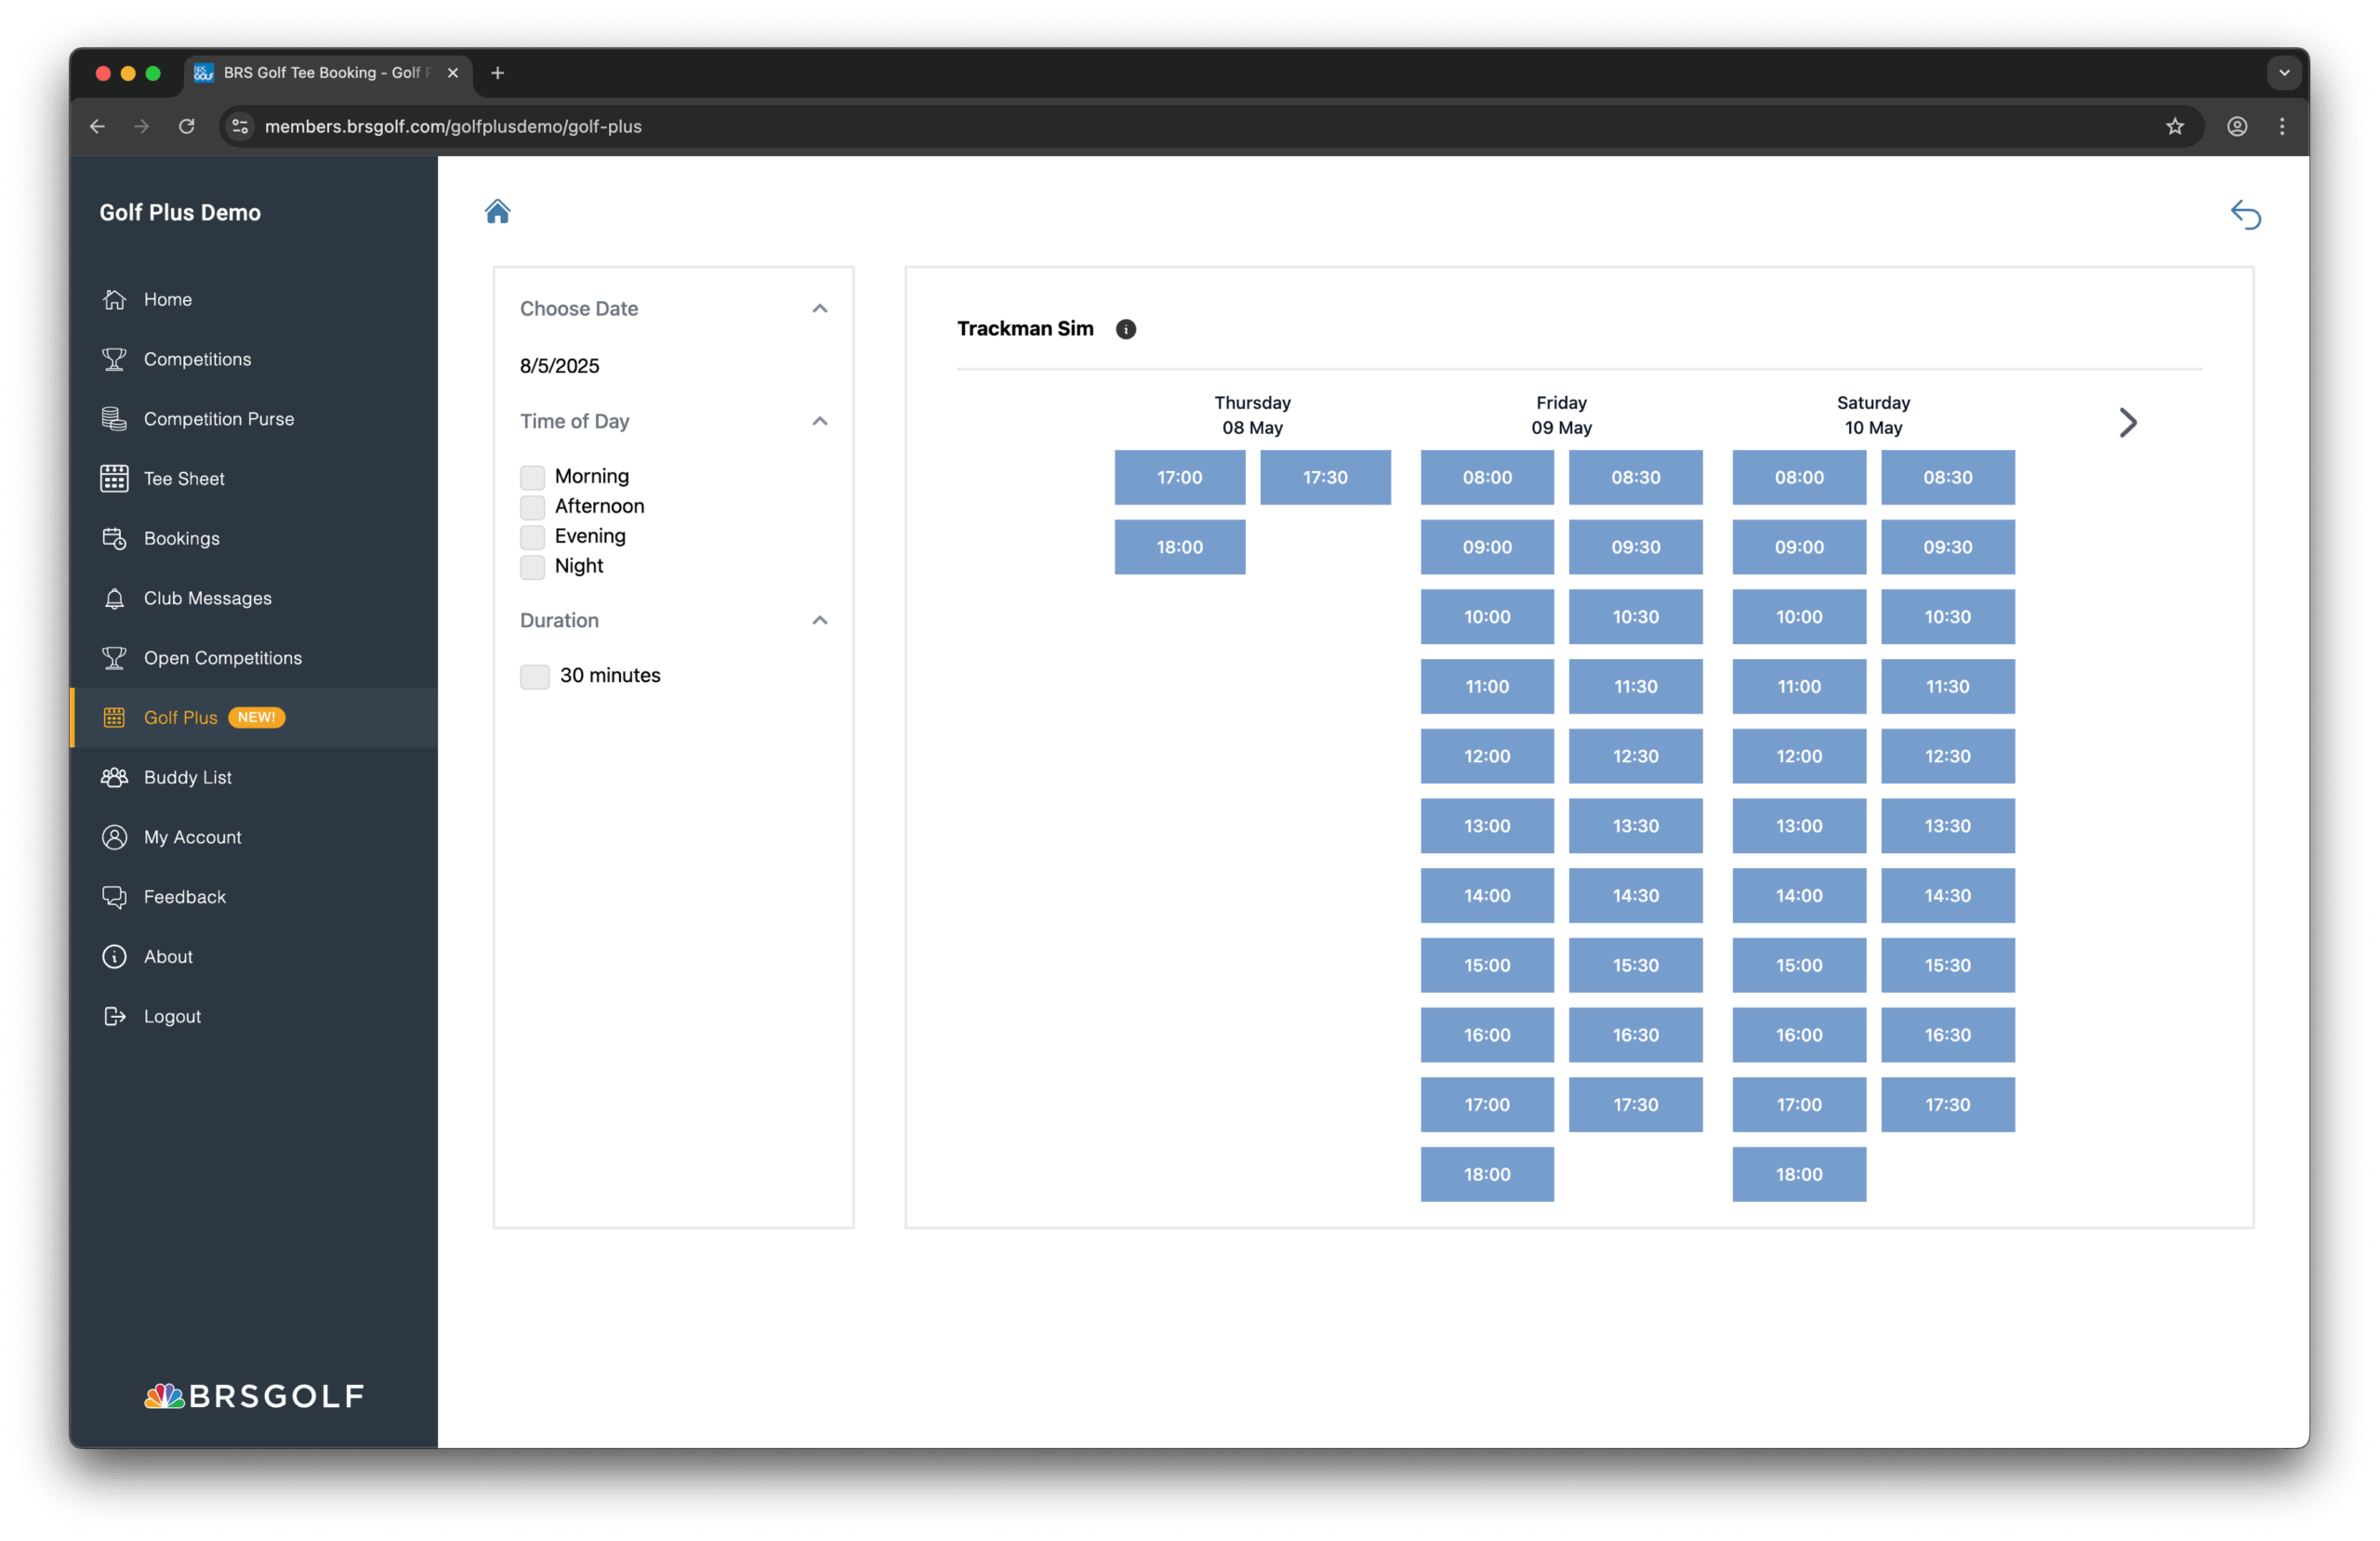This screenshot has height=1541, width=2380.
Task: Click the Logout icon in sidebar
Action: pos(114,1016)
